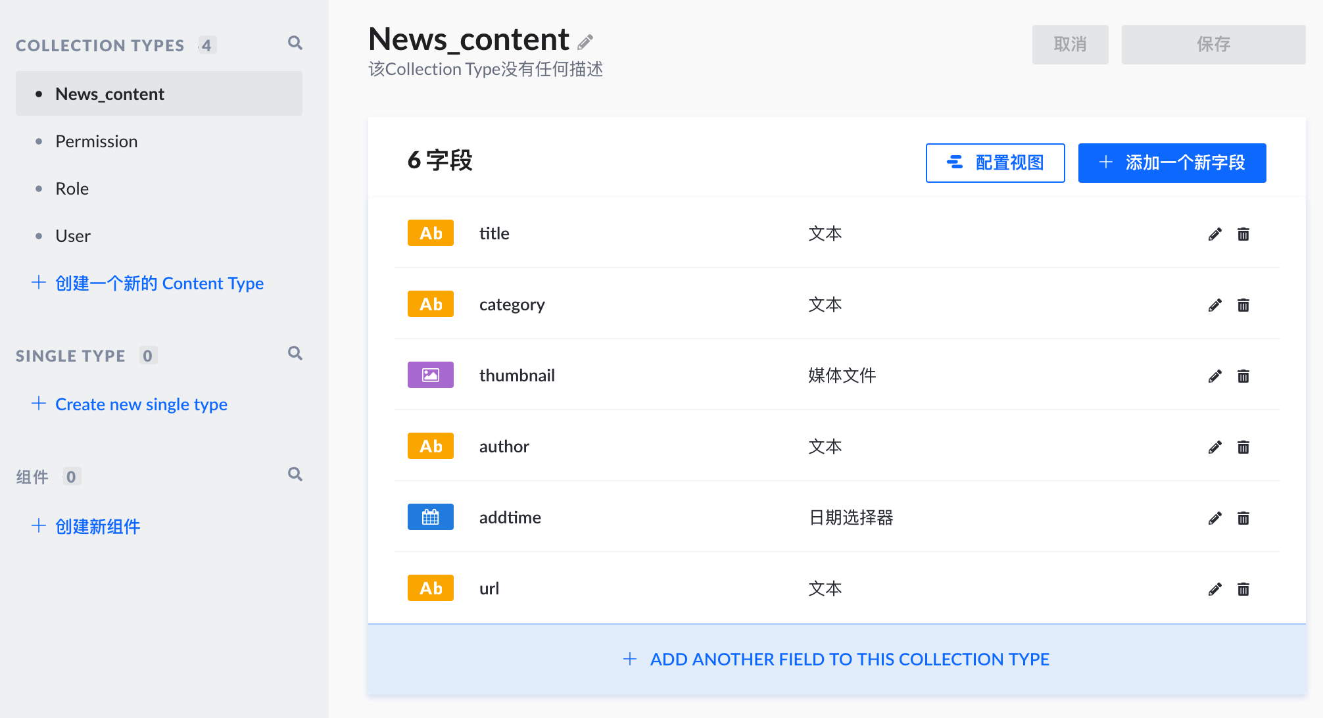Viewport: 1323px width, 718px height.
Task: Click the addtime date picker type icon
Action: tap(431, 517)
